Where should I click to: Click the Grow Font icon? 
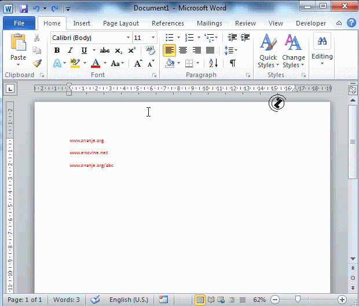(x=138, y=63)
